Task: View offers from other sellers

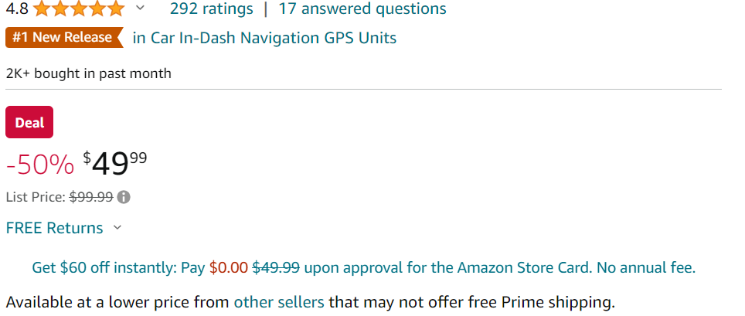Action: [x=279, y=302]
